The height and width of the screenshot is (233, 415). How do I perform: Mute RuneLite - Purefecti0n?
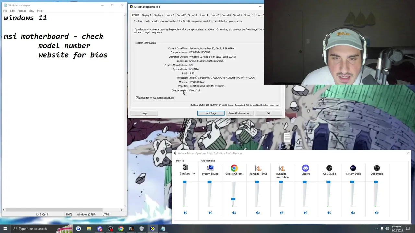click(281, 213)
